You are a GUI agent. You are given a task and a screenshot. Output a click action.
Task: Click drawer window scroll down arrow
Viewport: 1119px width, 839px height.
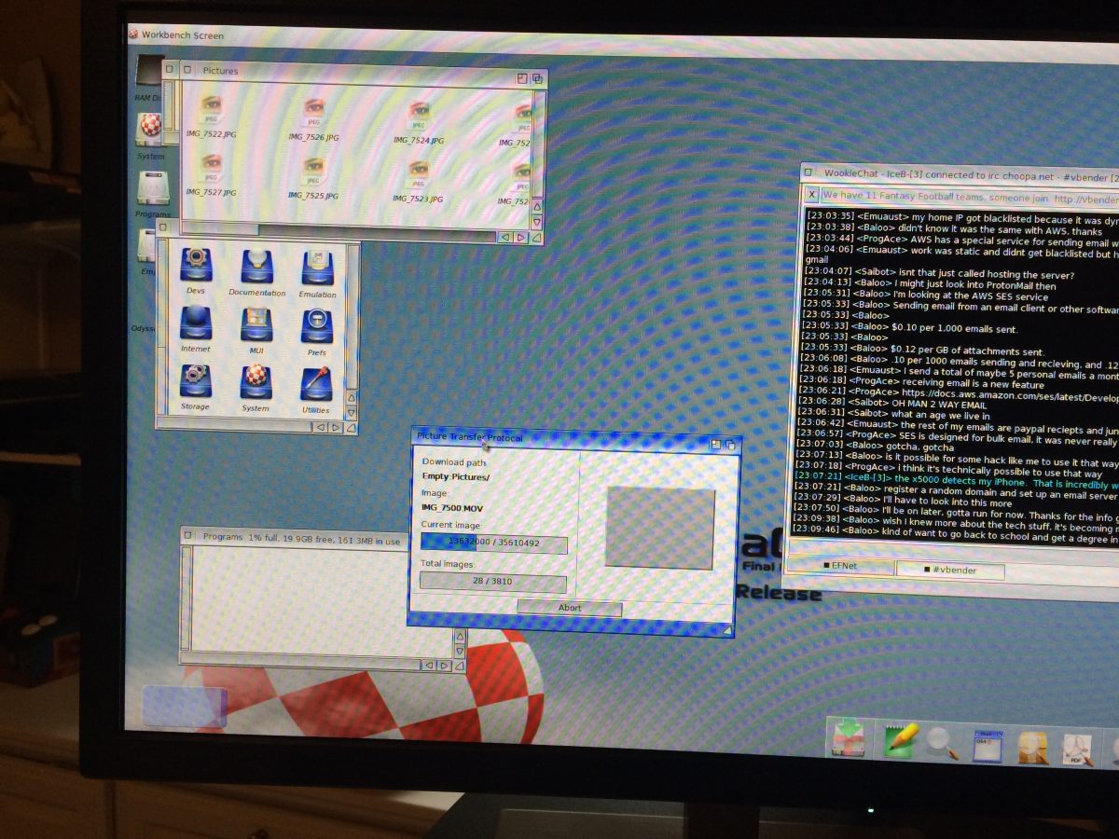pyautogui.click(x=352, y=412)
